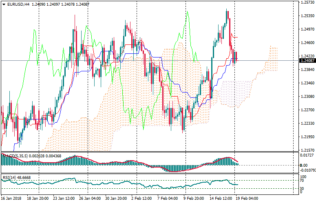
Task: Click the MACD 0.01727 scale label
Action: tap(308, 155)
